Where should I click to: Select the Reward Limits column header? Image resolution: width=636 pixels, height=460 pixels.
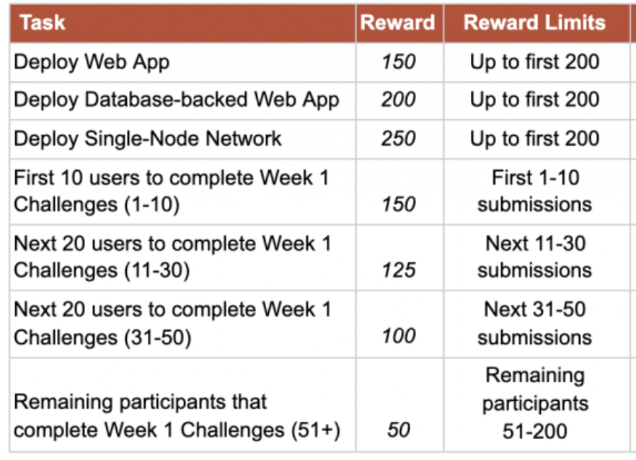[x=534, y=23]
